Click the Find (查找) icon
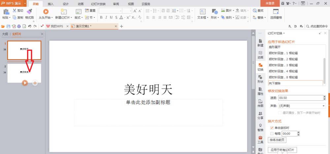The height and width of the screenshot is (154, 330). [x=255, y=10]
